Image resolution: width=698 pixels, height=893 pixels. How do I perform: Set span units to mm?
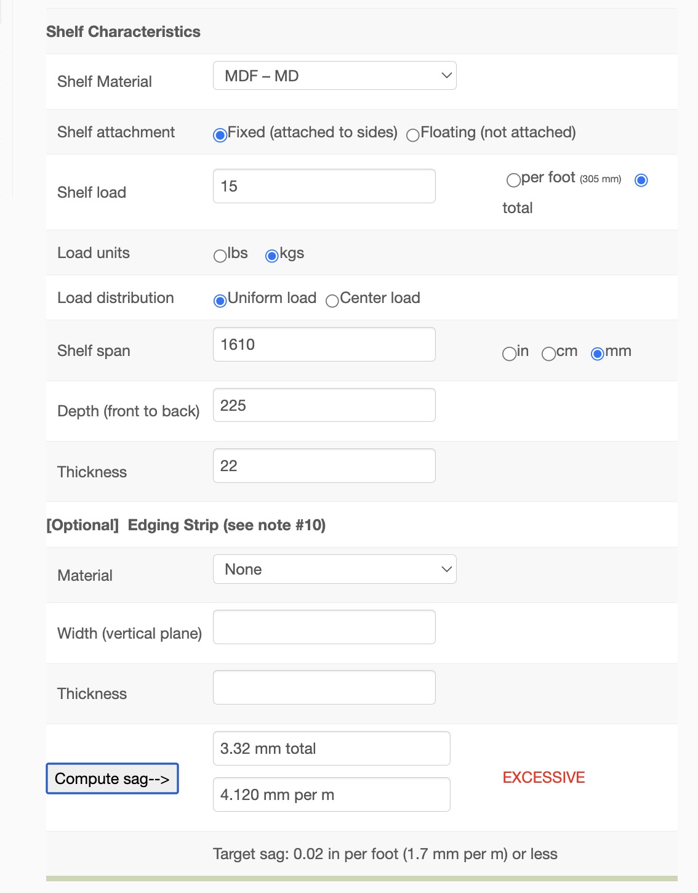point(597,354)
